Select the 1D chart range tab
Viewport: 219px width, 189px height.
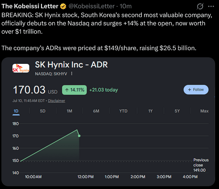tap(16, 111)
